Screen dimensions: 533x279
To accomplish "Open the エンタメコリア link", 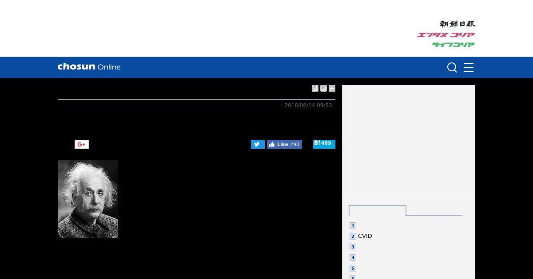I will pyautogui.click(x=446, y=35).
